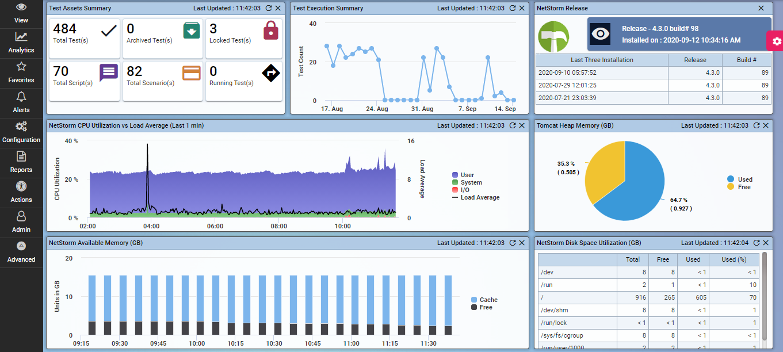This screenshot has width=783, height=352.
Task: Select the "/run/lock" row in disk table
Action: point(649,323)
